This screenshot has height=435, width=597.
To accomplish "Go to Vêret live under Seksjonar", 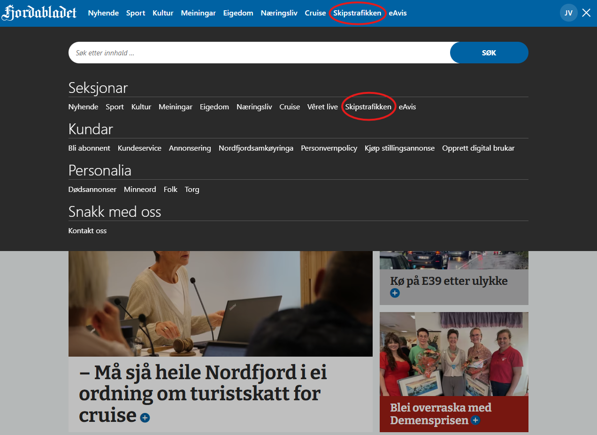I will (x=322, y=107).
